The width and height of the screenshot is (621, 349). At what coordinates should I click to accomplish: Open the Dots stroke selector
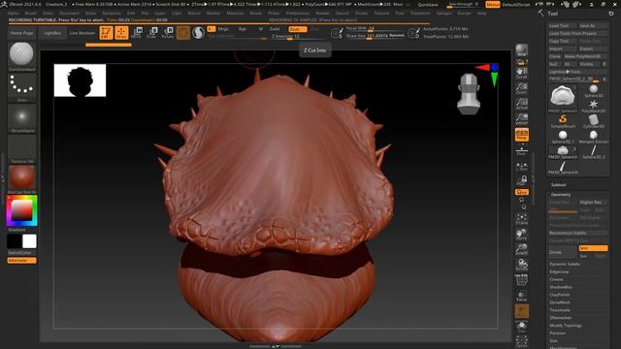coord(21,87)
